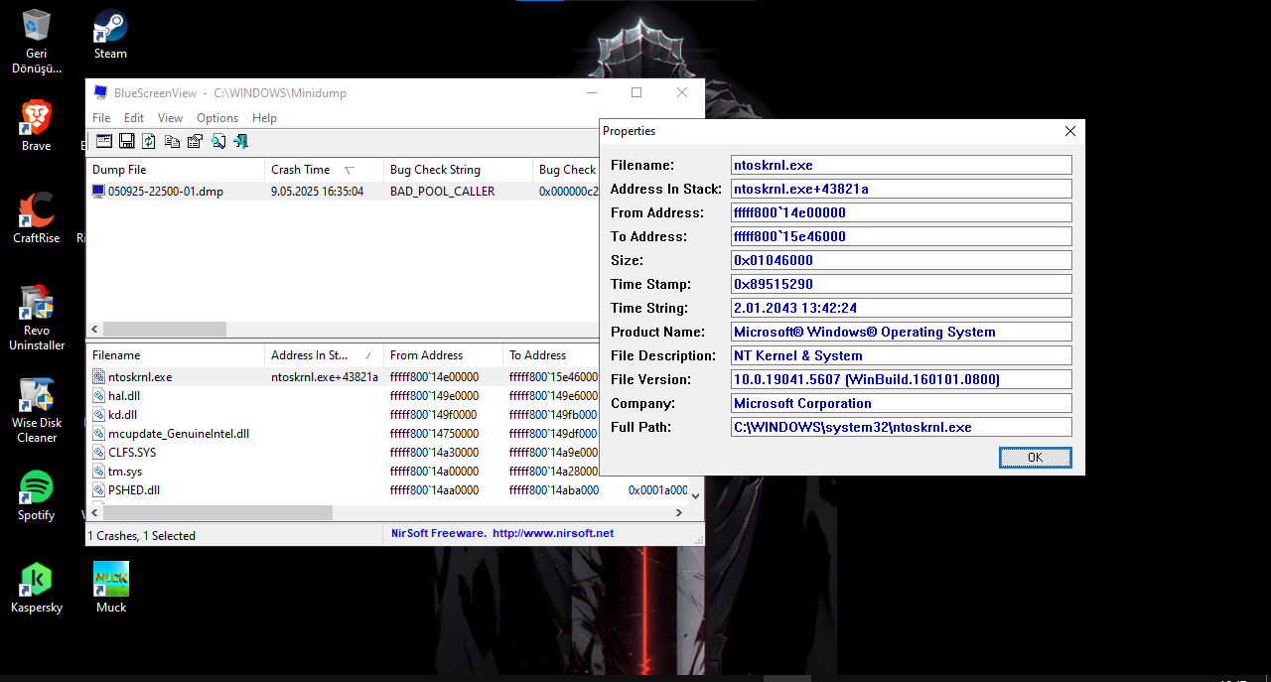Click the Copy Selected Items icon

click(x=172, y=142)
